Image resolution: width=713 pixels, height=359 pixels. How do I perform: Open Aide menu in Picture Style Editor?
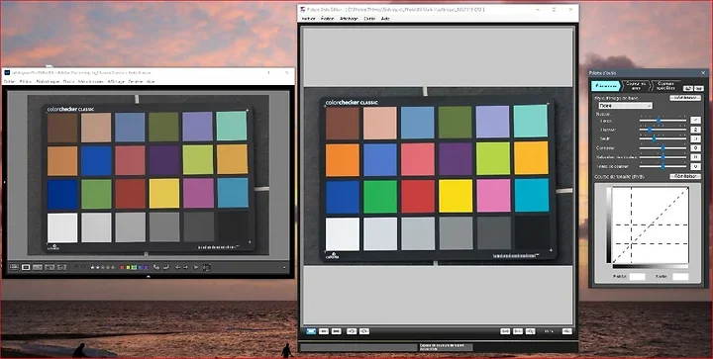(x=385, y=19)
